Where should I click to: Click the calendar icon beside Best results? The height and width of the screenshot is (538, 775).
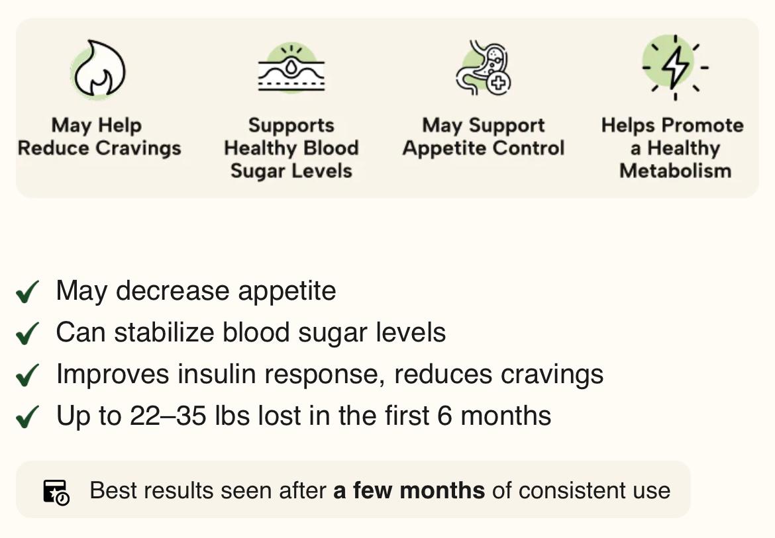tap(56, 492)
